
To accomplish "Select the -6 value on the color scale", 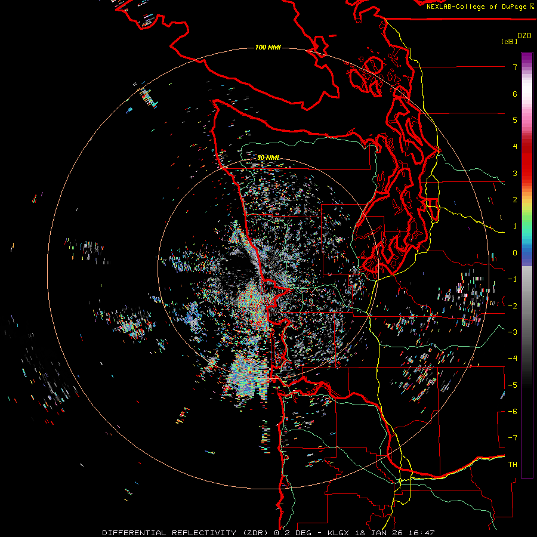I will 513,412.
